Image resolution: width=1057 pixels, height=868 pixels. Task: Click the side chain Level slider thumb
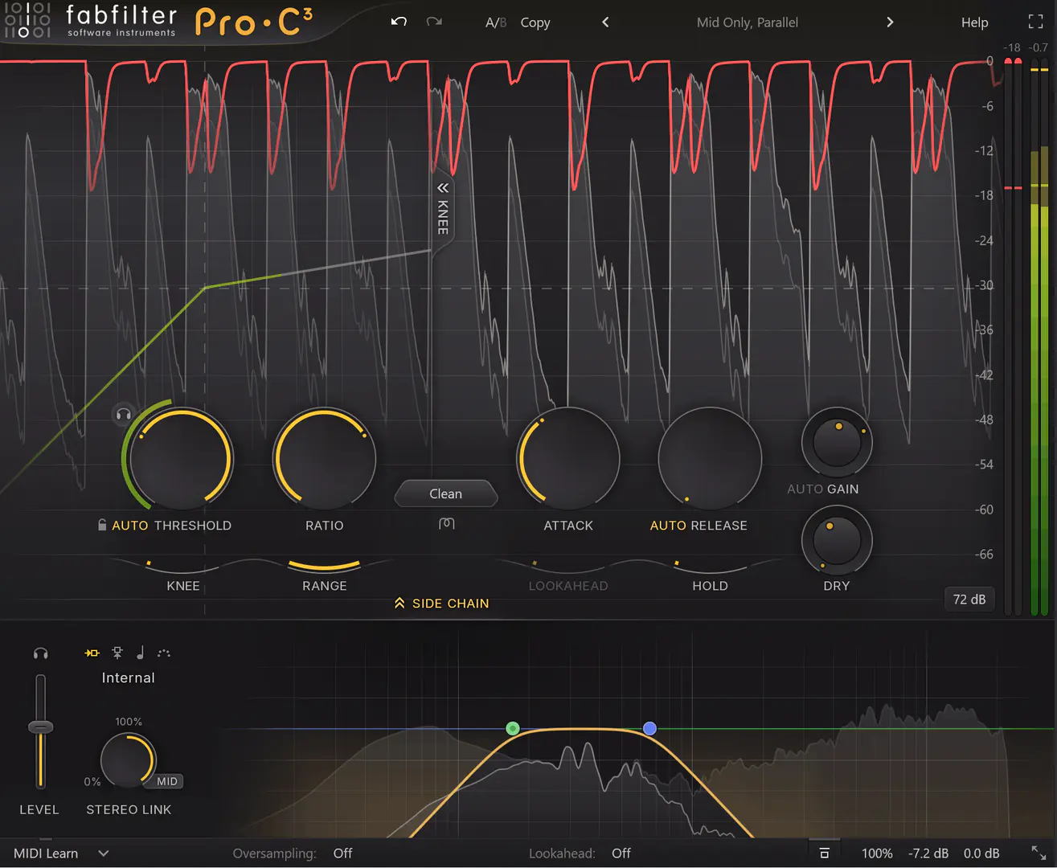pyautogui.click(x=40, y=727)
